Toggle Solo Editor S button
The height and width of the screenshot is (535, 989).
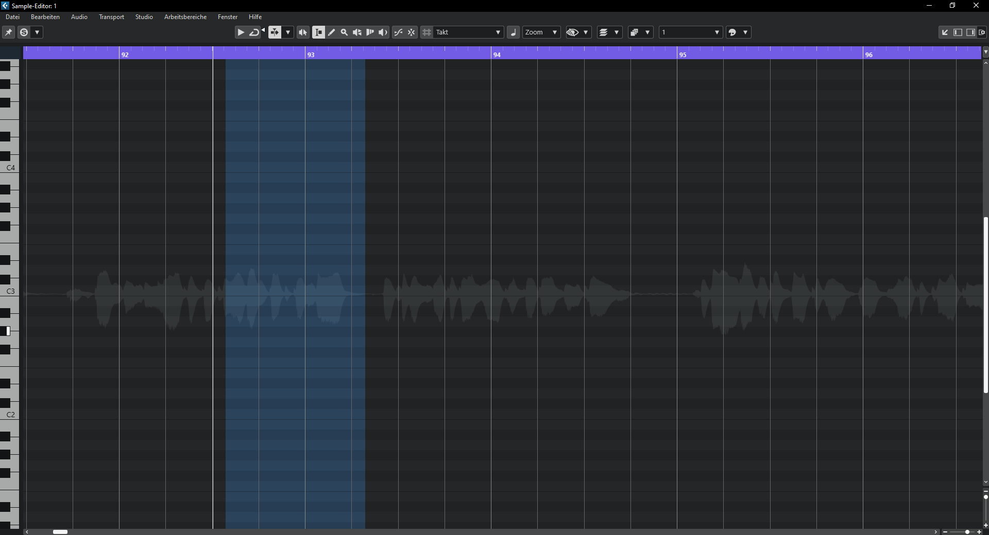pyautogui.click(x=24, y=32)
